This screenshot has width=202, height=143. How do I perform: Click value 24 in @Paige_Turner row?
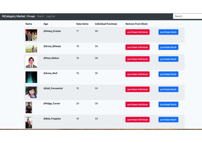point(78,103)
